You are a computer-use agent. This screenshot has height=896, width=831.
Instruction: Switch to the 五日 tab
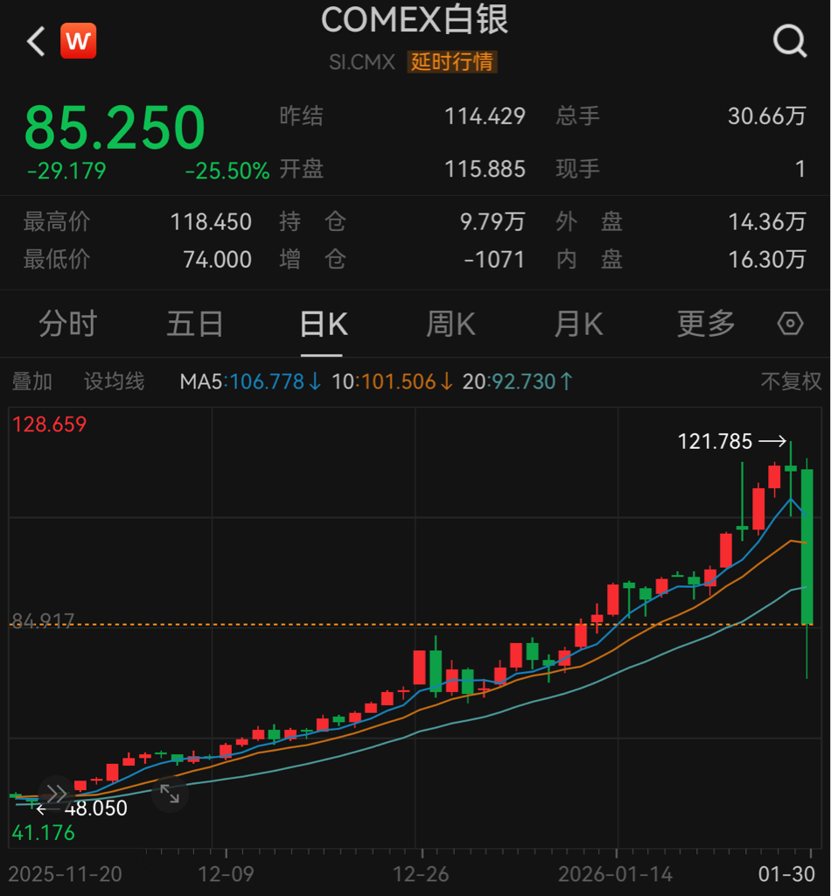(195, 324)
